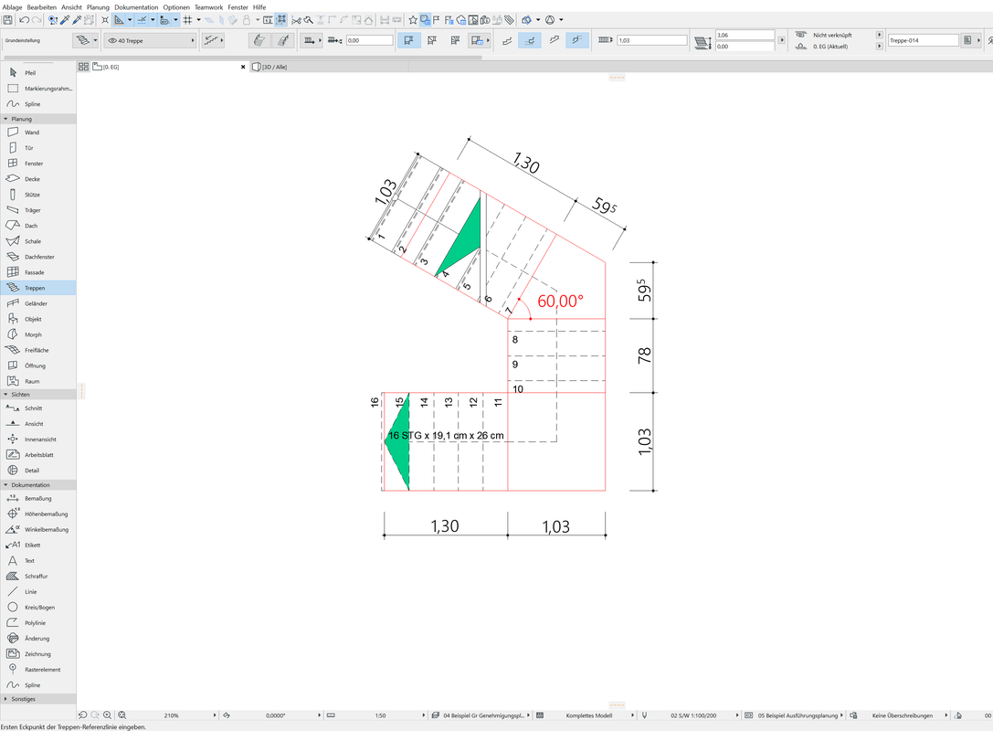Select the Bemaßung tool
The image size is (993, 731).
(38, 499)
